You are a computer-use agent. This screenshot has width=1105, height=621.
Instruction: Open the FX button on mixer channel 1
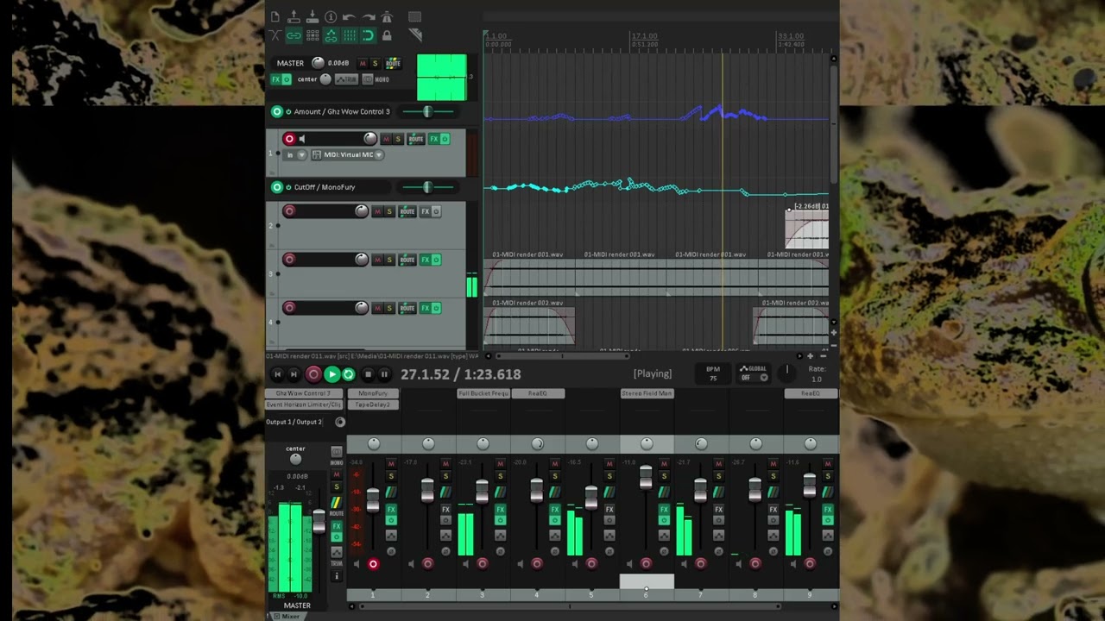tap(391, 510)
